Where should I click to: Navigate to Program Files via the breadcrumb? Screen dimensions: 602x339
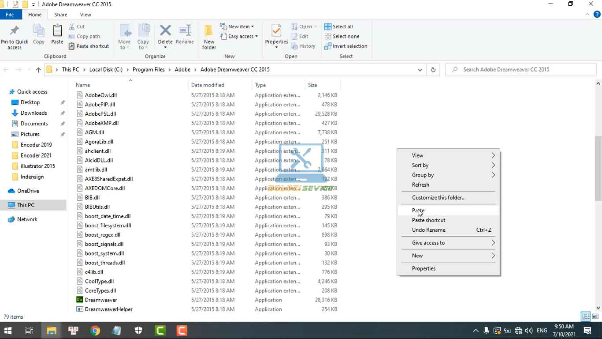pyautogui.click(x=149, y=69)
